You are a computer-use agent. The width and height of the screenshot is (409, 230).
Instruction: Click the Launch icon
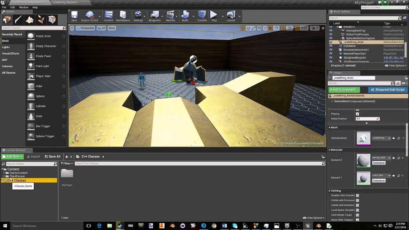[231, 16]
